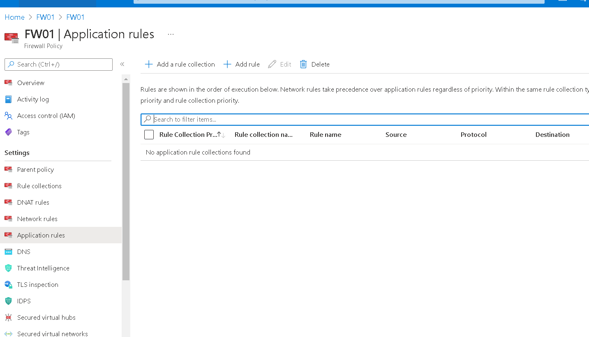Focus the Search to filter items field
The width and height of the screenshot is (589, 337).
coord(365,119)
